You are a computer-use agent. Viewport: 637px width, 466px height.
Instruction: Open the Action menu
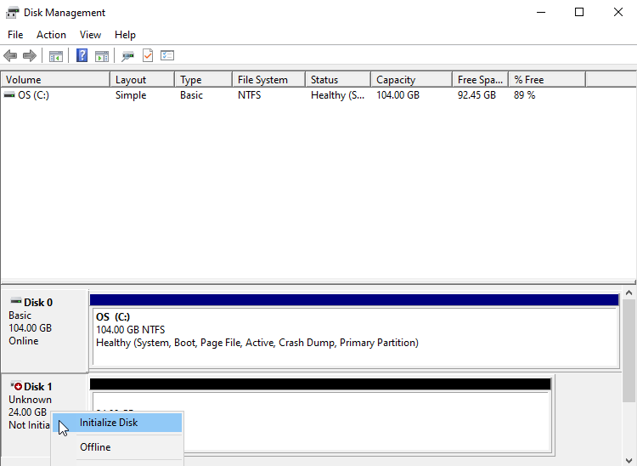51,35
